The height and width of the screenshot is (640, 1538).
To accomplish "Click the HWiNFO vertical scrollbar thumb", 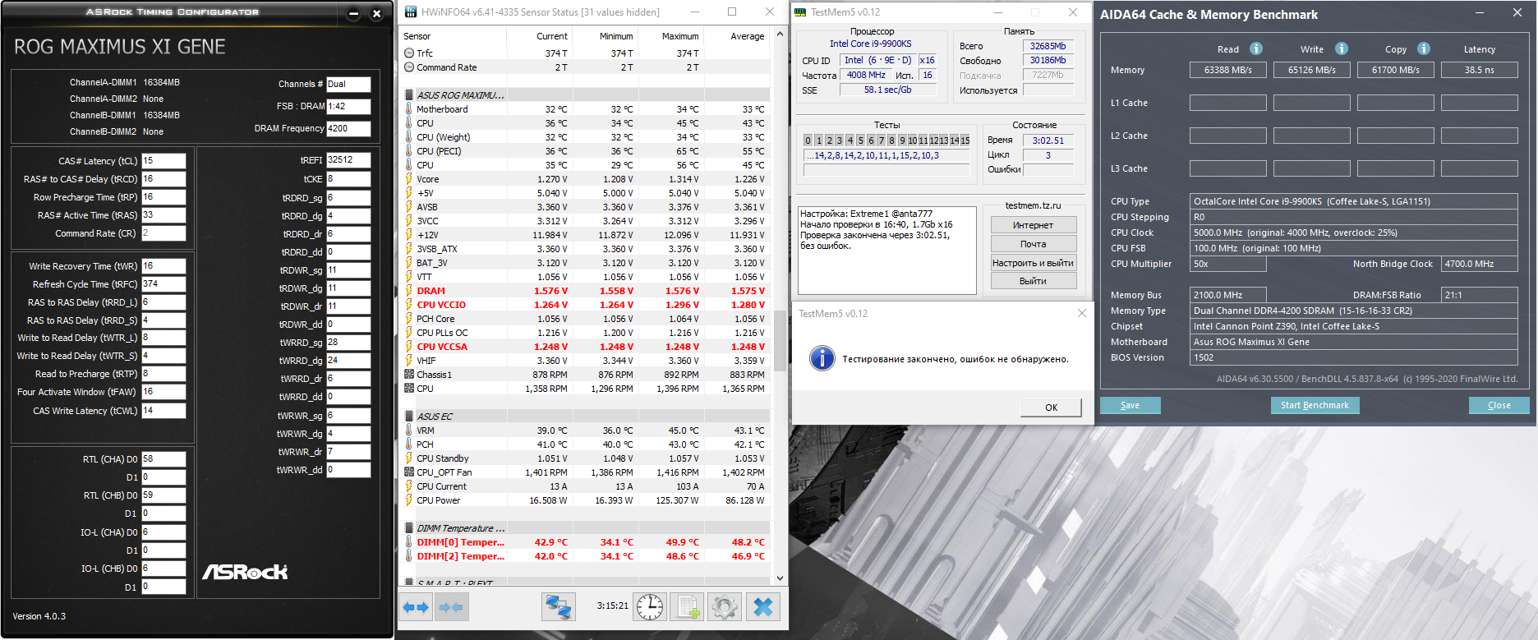I will [x=780, y=340].
